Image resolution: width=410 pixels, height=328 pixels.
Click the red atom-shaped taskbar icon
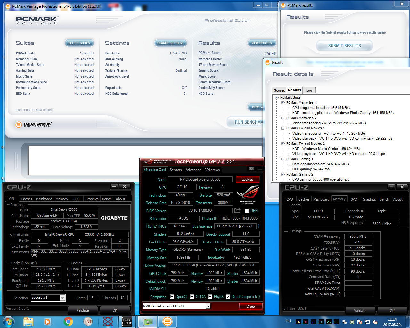[x=108, y=321]
